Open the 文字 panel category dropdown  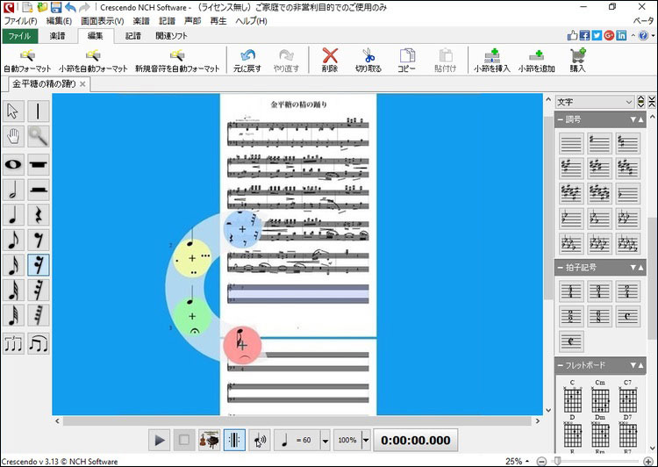595,102
